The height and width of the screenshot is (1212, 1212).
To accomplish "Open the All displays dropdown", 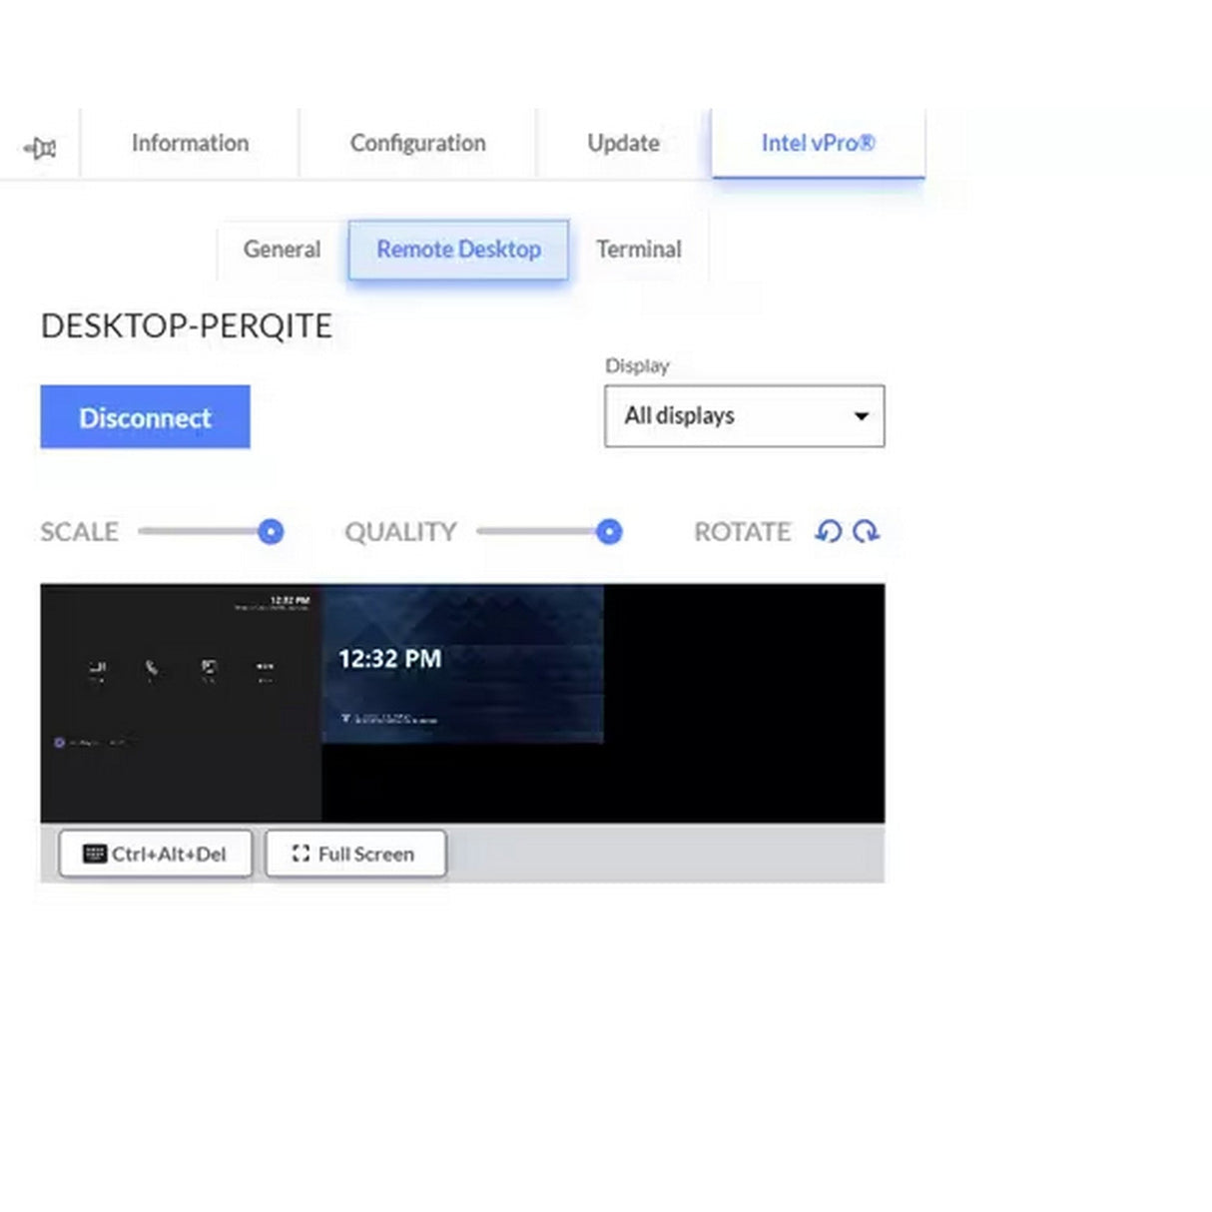I will tap(744, 416).
